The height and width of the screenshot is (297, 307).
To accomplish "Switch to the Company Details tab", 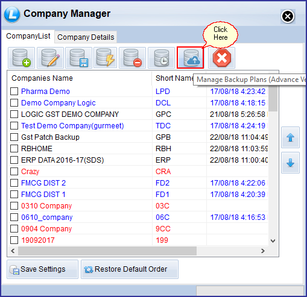I will 86,37.
